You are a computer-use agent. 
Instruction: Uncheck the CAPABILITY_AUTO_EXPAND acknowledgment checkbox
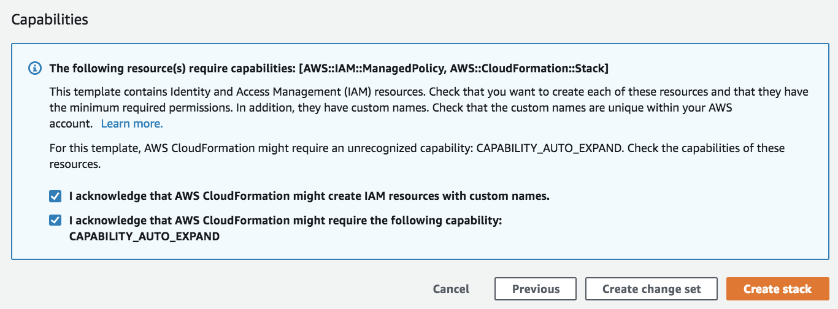[x=55, y=220]
